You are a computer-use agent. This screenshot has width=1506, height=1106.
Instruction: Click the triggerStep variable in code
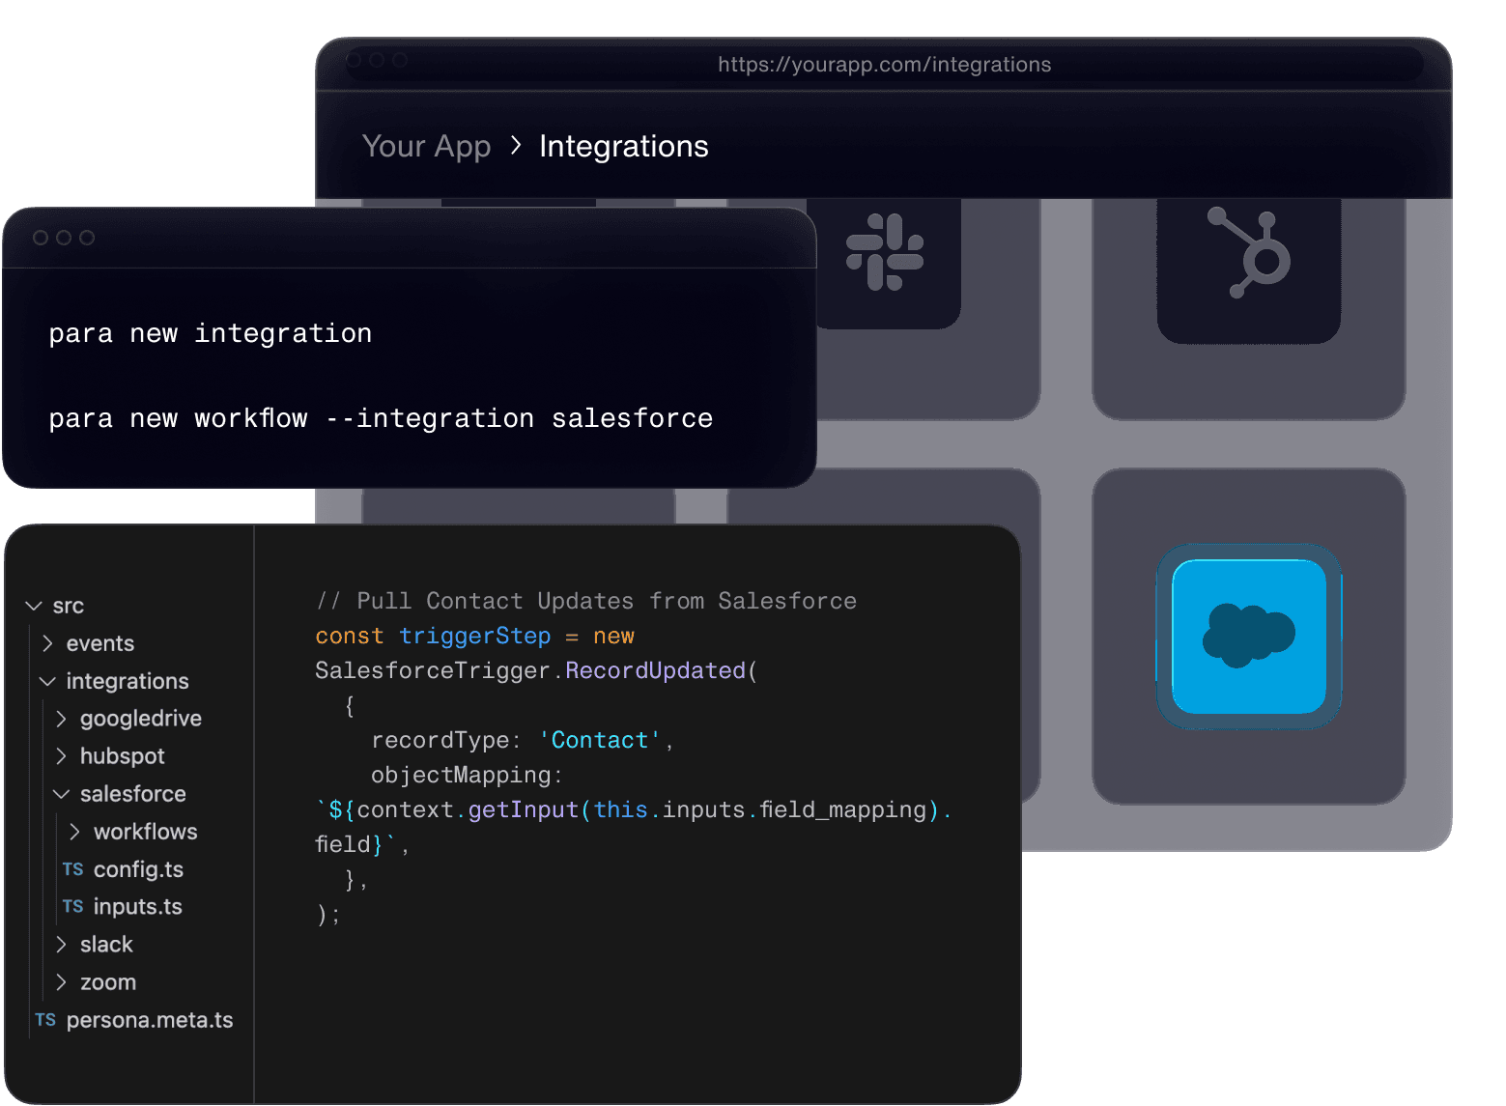pyautogui.click(x=474, y=636)
